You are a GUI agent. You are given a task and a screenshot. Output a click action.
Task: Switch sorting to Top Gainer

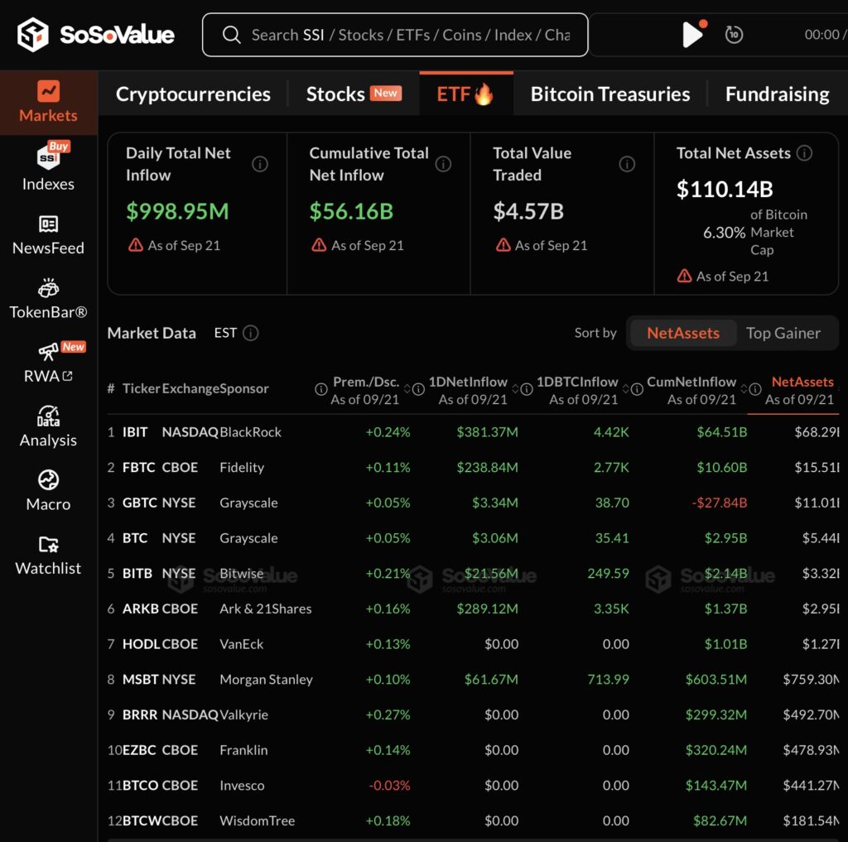(783, 333)
